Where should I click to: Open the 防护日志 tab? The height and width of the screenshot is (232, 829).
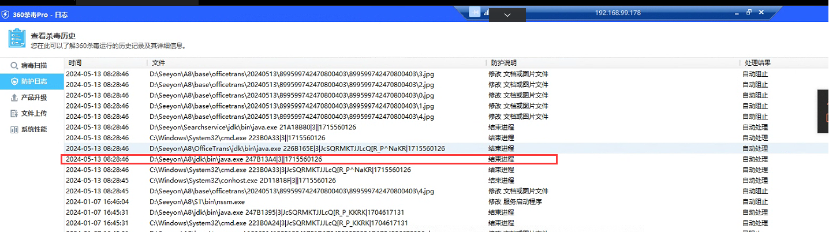[x=32, y=82]
